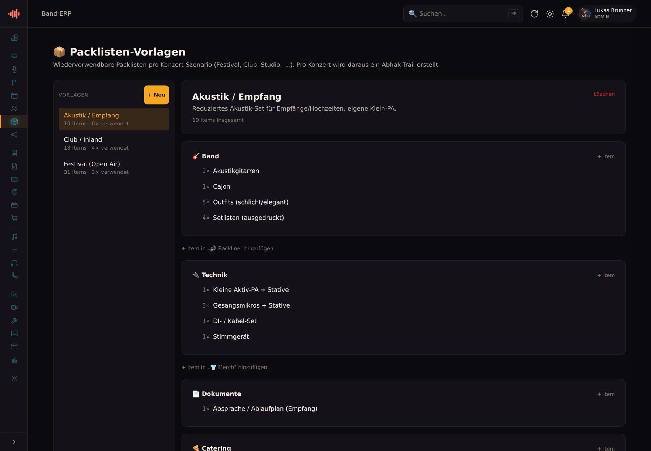Open the share nodes icon in sidebar

point(14,134)
